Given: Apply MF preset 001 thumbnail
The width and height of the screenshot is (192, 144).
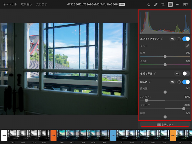Looking at the screenshot, I should pyautogui.click(x=181, y=135).
